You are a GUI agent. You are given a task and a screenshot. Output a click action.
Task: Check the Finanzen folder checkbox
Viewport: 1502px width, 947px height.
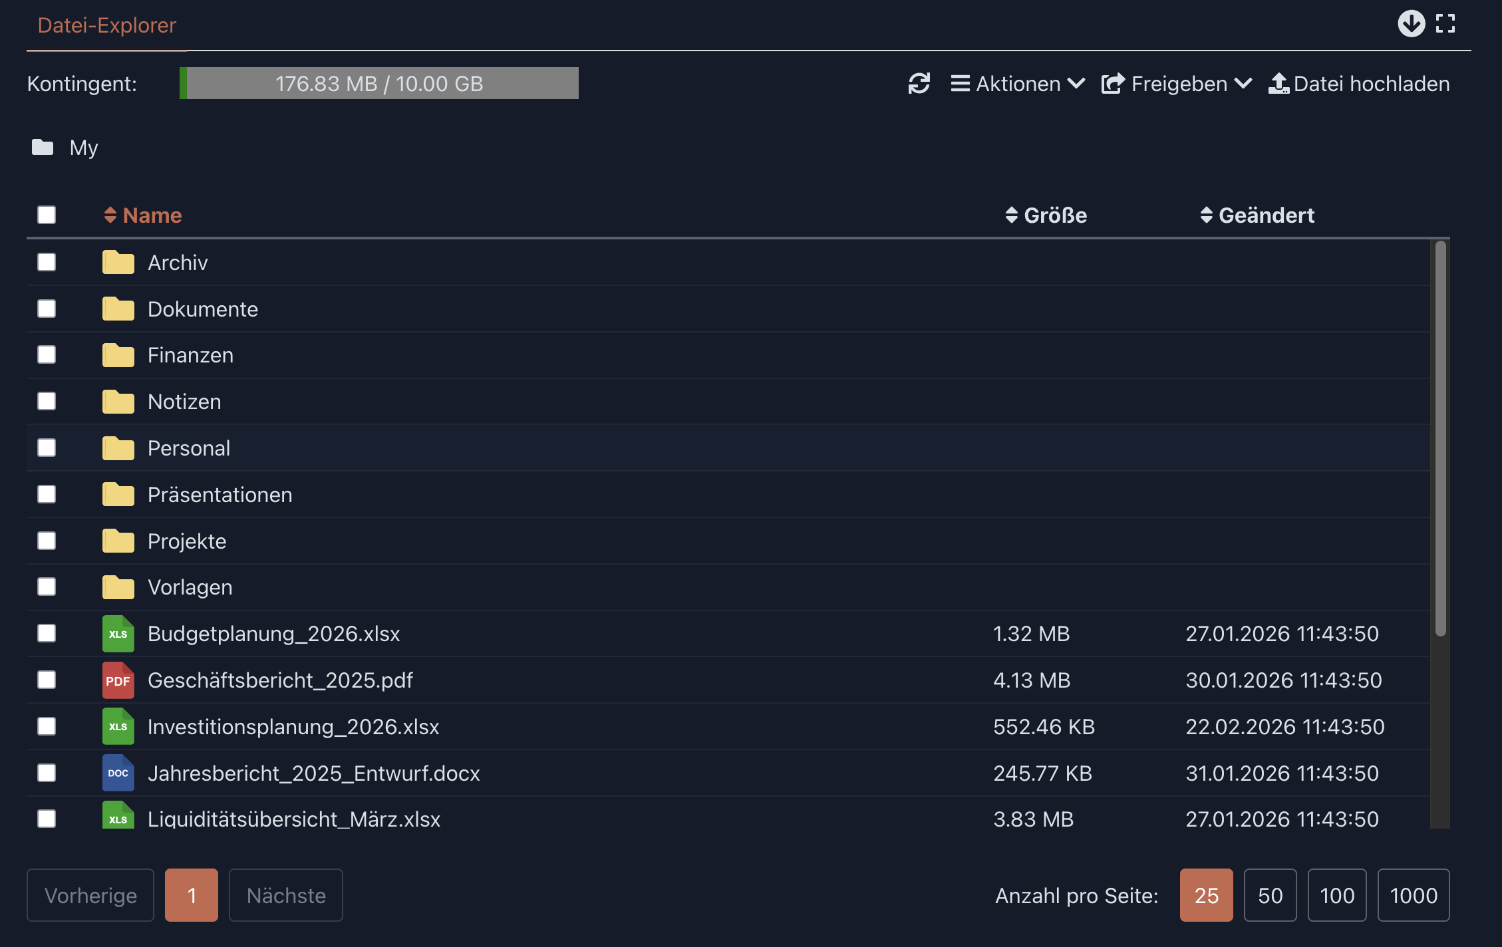47,354
